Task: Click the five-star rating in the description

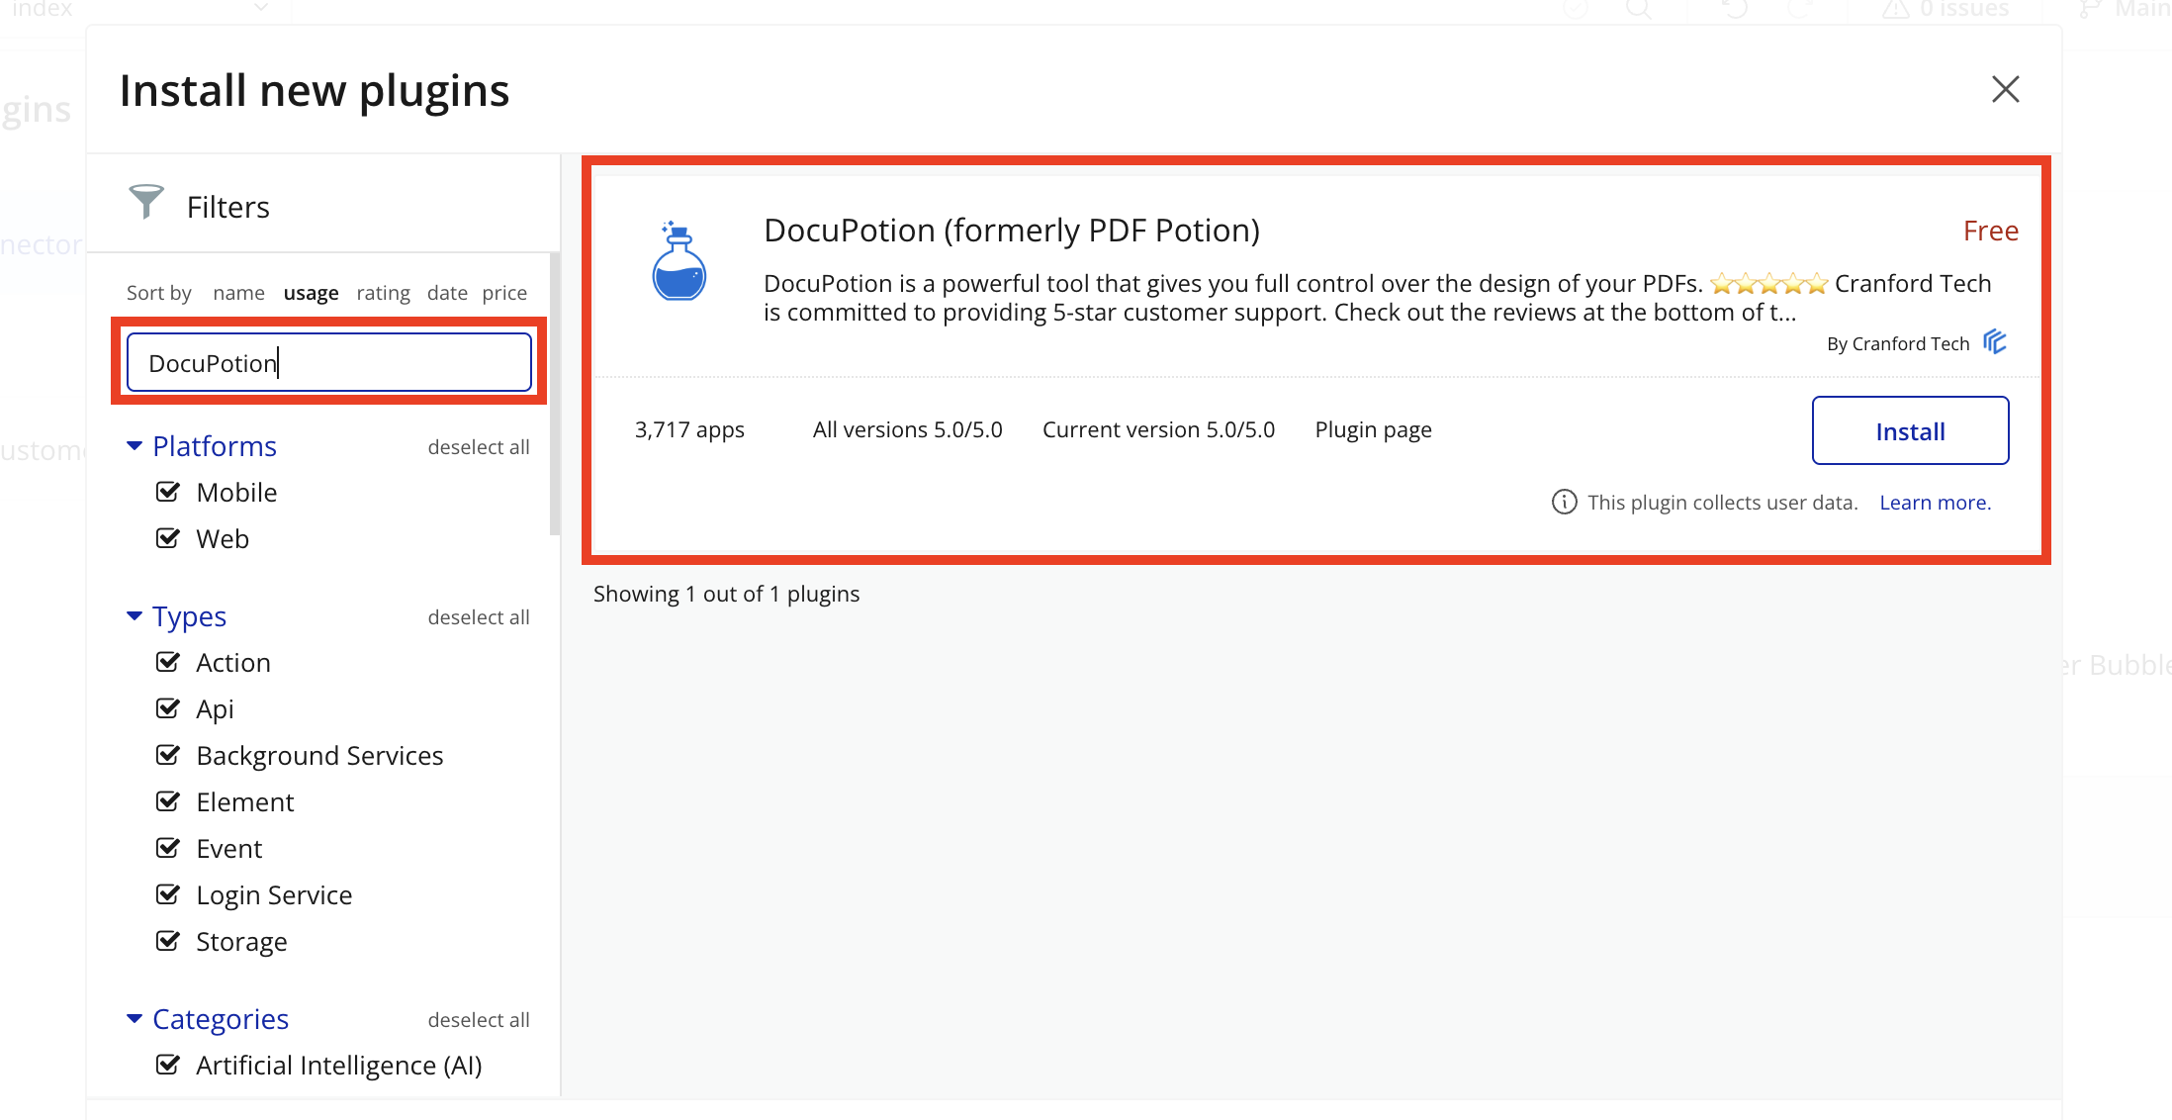Action: pos(1768,284)
